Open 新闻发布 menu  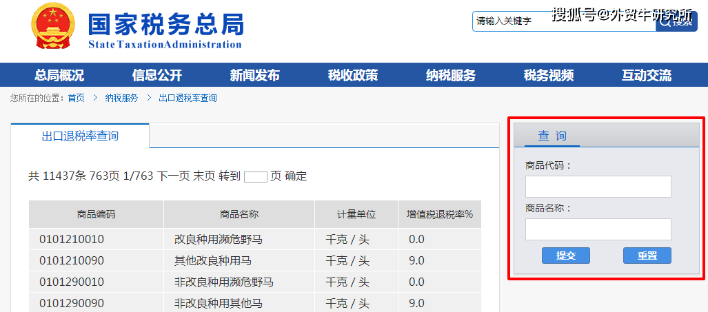coord(254,75)
